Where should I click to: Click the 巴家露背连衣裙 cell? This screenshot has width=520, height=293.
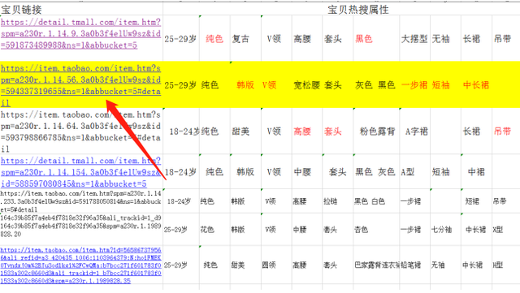point(377,265)
